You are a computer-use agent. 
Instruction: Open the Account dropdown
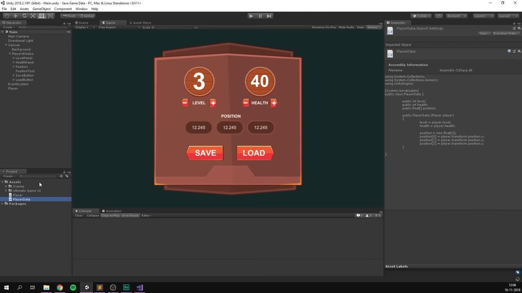click(456, 16)
